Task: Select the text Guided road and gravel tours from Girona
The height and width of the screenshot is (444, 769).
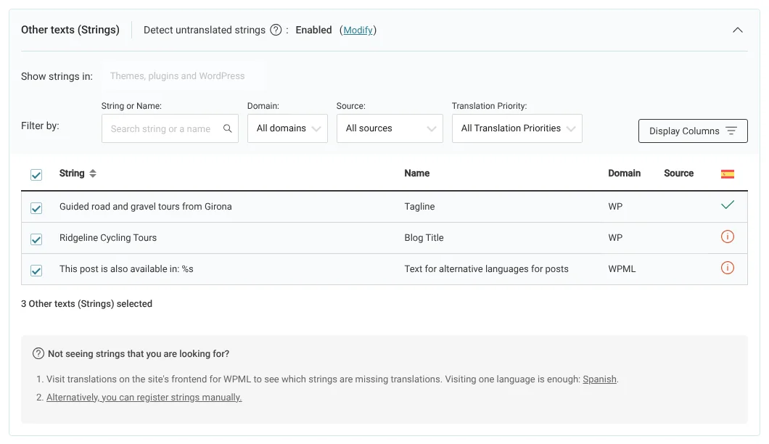Action: pos(146,207)
